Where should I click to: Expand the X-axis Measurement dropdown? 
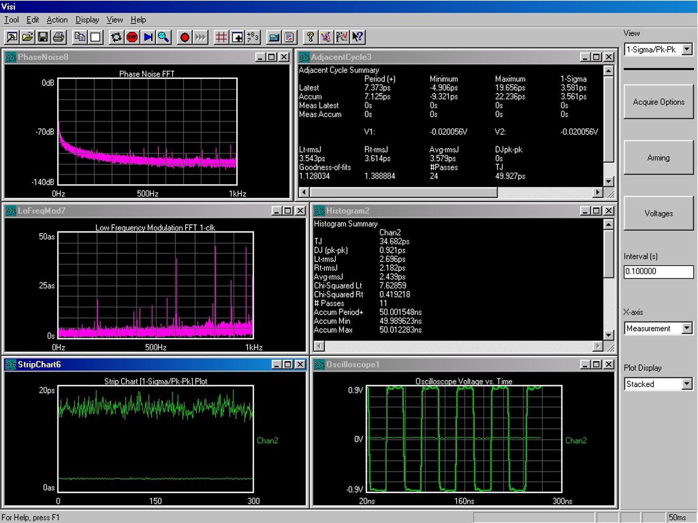(687, 328)
